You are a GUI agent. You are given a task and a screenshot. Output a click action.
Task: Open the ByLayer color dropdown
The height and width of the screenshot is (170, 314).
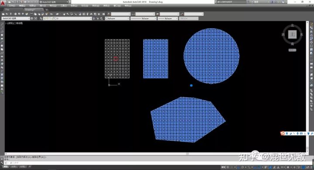point(117,18)
